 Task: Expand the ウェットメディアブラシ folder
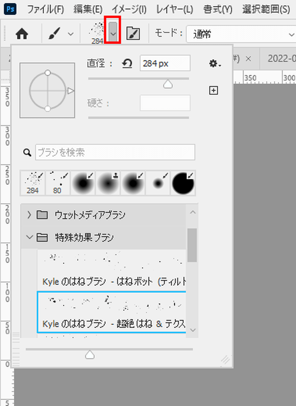29,215
